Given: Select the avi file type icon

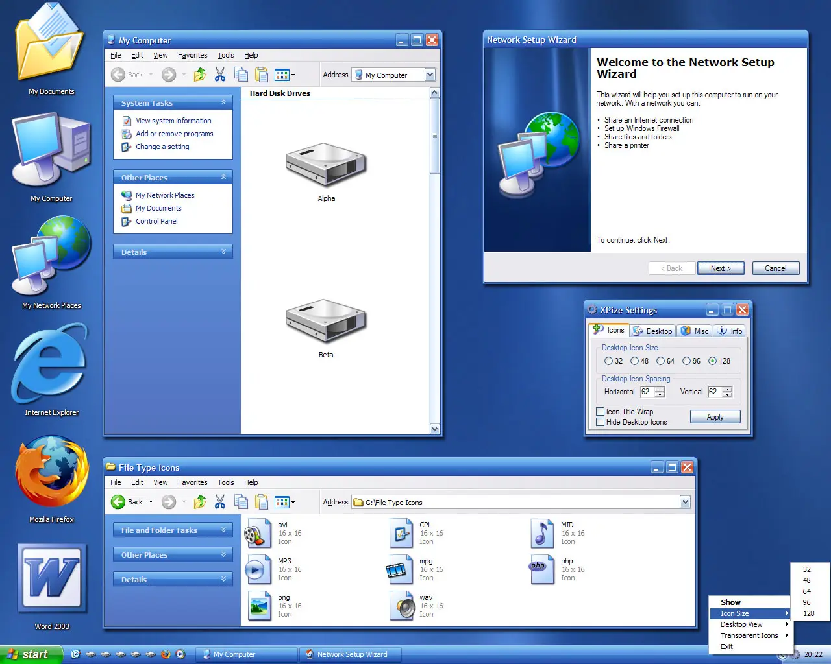Looking at the screenshot, I should click(257, 533).
